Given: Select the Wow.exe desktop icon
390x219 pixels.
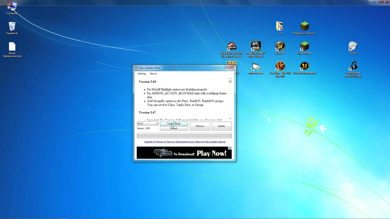Looking at the screenshot, I should click(280, 48).
